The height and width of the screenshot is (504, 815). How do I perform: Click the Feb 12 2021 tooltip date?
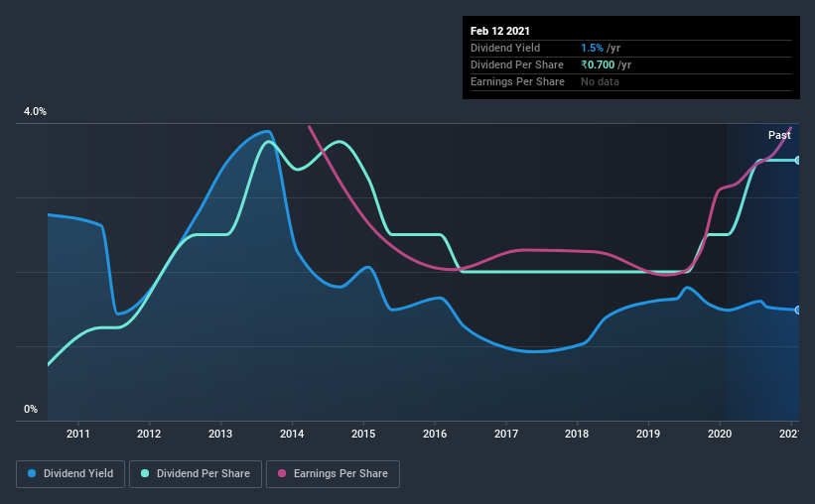[x=500, y=31]
